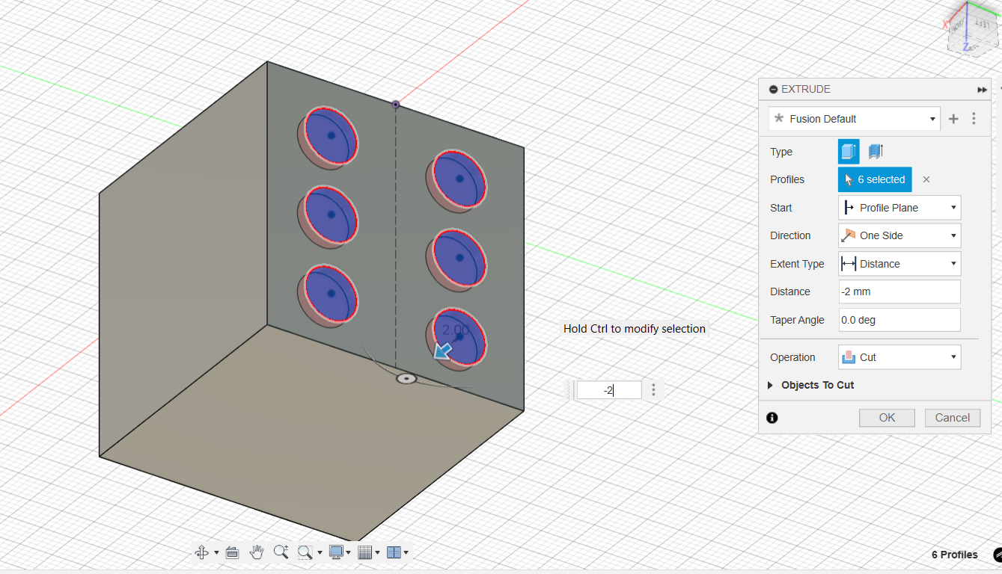Open the Orbit tool's dropdown arrow
Image resolution: width=1002 pixels, height=574 pixels.
[216, 553]
